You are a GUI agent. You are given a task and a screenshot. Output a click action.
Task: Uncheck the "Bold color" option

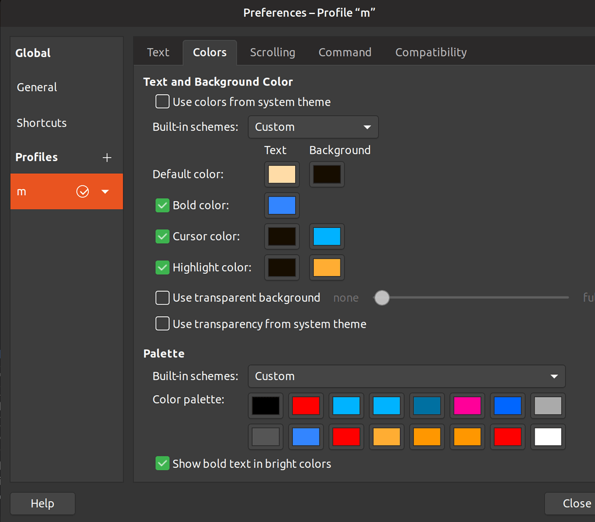(162, 205)
